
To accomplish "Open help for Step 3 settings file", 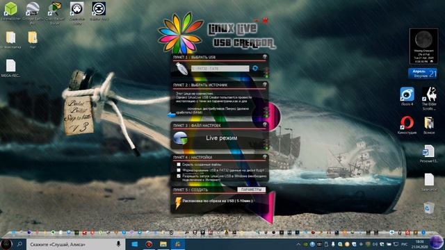I will [264, 125].
